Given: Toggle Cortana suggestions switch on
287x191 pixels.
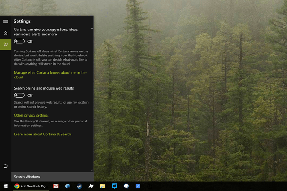Looking at the screenshot, I should [19, 41].
